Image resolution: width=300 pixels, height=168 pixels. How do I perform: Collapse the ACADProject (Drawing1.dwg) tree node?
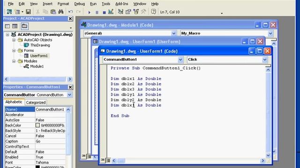click(x=7, y=35)
